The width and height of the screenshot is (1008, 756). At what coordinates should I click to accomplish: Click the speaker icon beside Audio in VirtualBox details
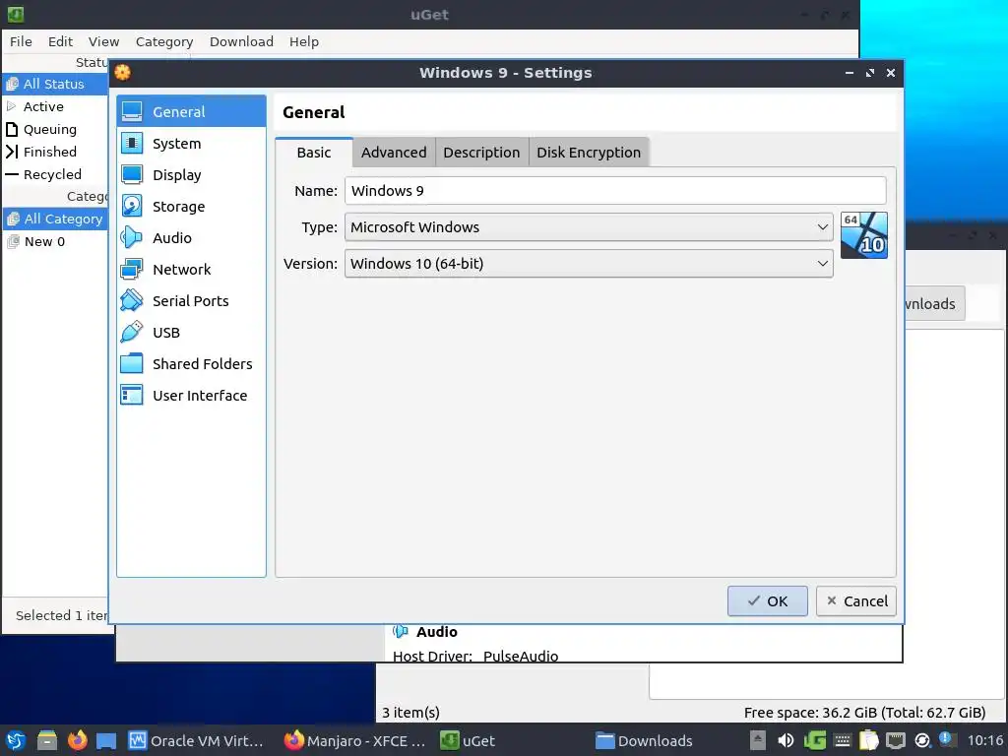coord(401,631)
